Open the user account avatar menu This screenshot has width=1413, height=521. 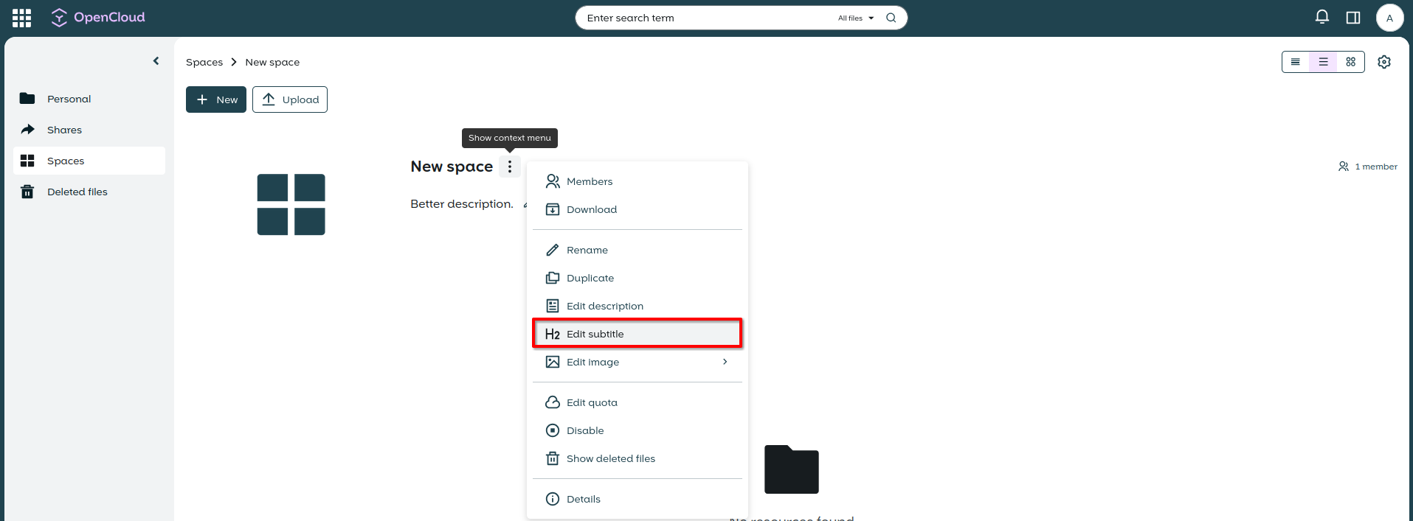(1389, 18)
